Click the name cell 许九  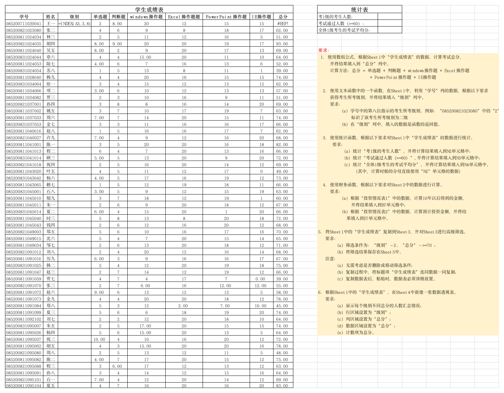point(50,138)
